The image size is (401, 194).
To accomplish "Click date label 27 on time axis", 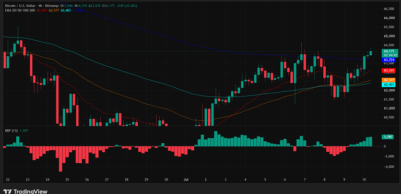I will pos(107,179).
